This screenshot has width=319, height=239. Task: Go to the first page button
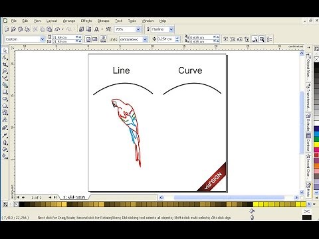[x=18, y=197]
